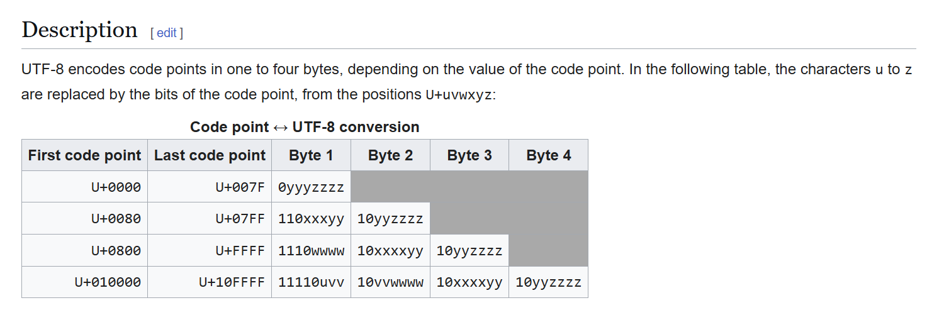This screenshot has height=310, width=944.
Task: Click the edit link beside Description
Action: [166, 33]
